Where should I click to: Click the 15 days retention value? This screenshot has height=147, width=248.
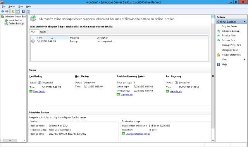point(153,130)
